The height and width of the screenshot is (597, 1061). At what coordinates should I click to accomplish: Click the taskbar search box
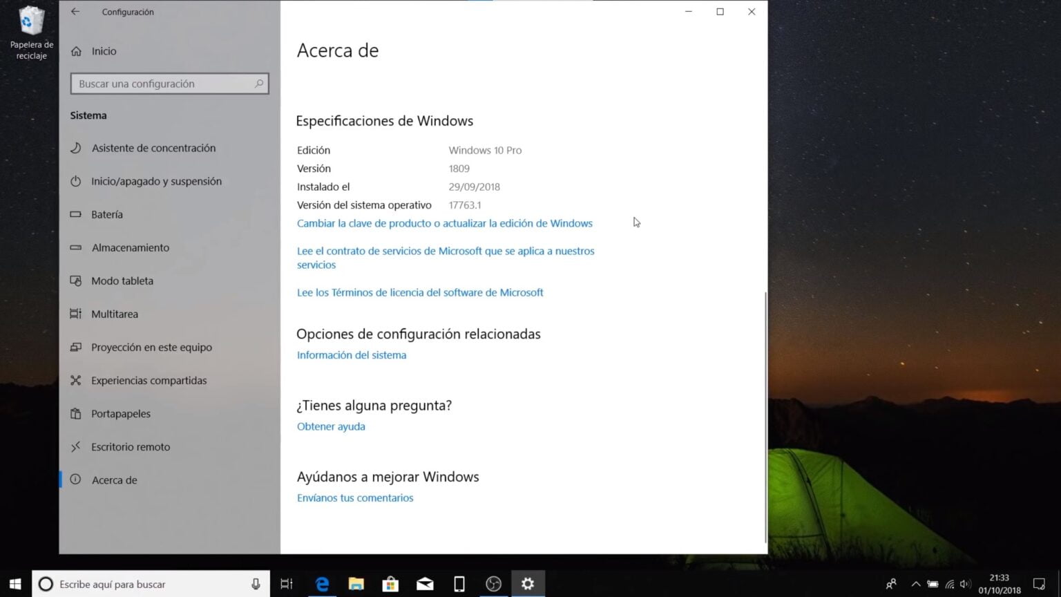(151, 584)
